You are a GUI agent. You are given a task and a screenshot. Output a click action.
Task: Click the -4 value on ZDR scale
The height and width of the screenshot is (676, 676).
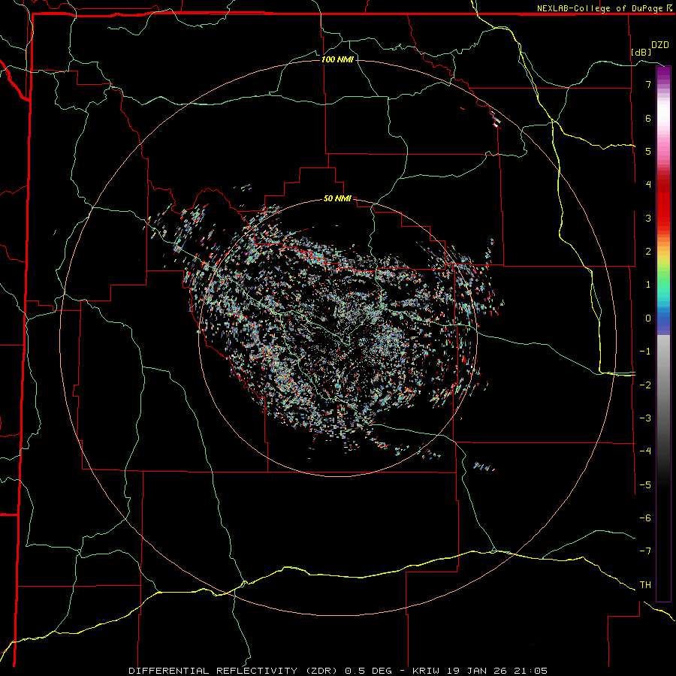click(x=645, y=451)
